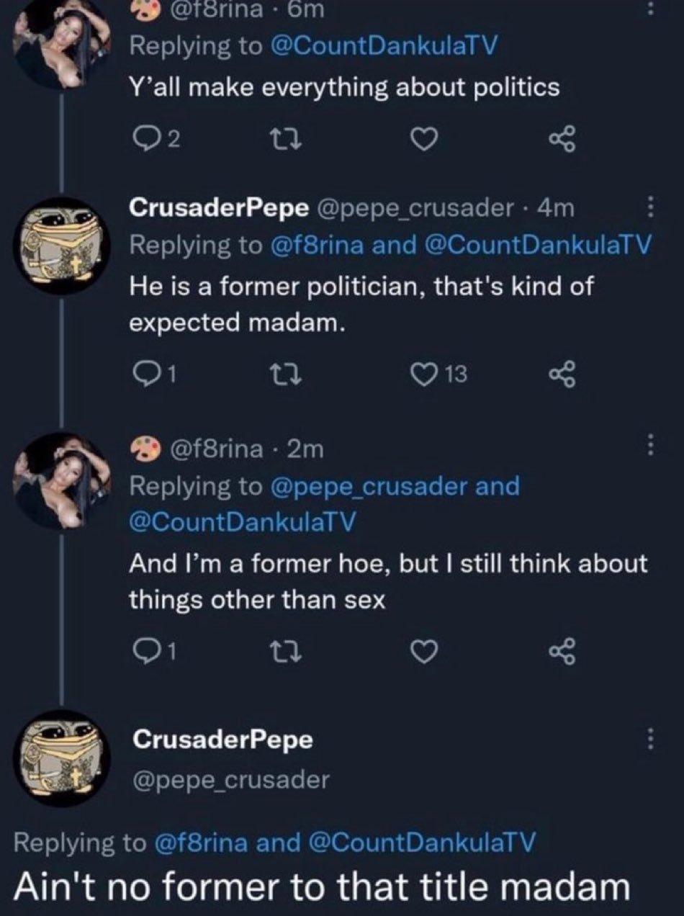Open CrusaderPepe's avatar on the 4m tweet
The image size is (684, 916).
pyautogui.click(x=61, y=243)
